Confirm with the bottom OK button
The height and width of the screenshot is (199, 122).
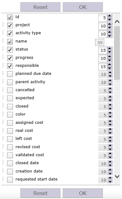point(83,193)
